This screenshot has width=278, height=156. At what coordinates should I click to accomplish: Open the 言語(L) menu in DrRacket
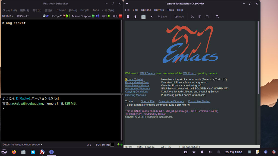(49, 10)
